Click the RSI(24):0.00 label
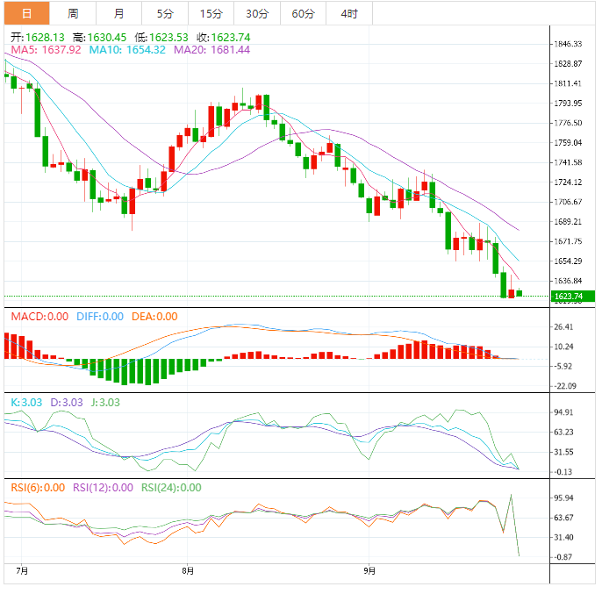Screen dimensions: 602x594 point(171,488)
